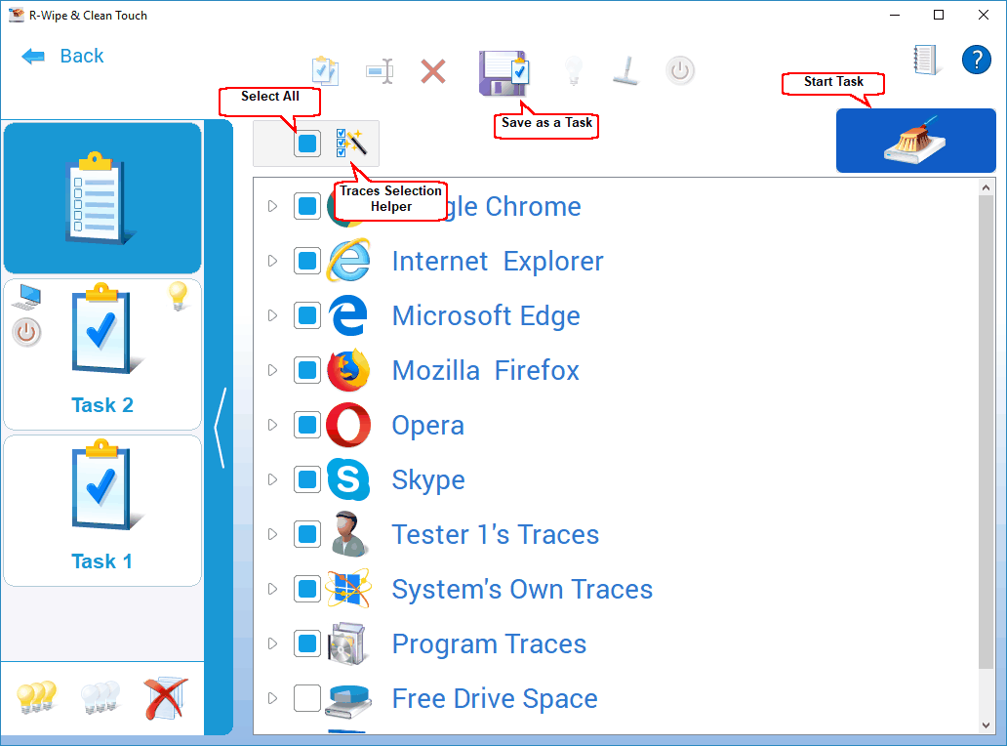This screenshot has width=1007, height=746.
Task: Toggle the System's Own Traces checkbox
Action: pyautogui.click(x=307, y=589)
